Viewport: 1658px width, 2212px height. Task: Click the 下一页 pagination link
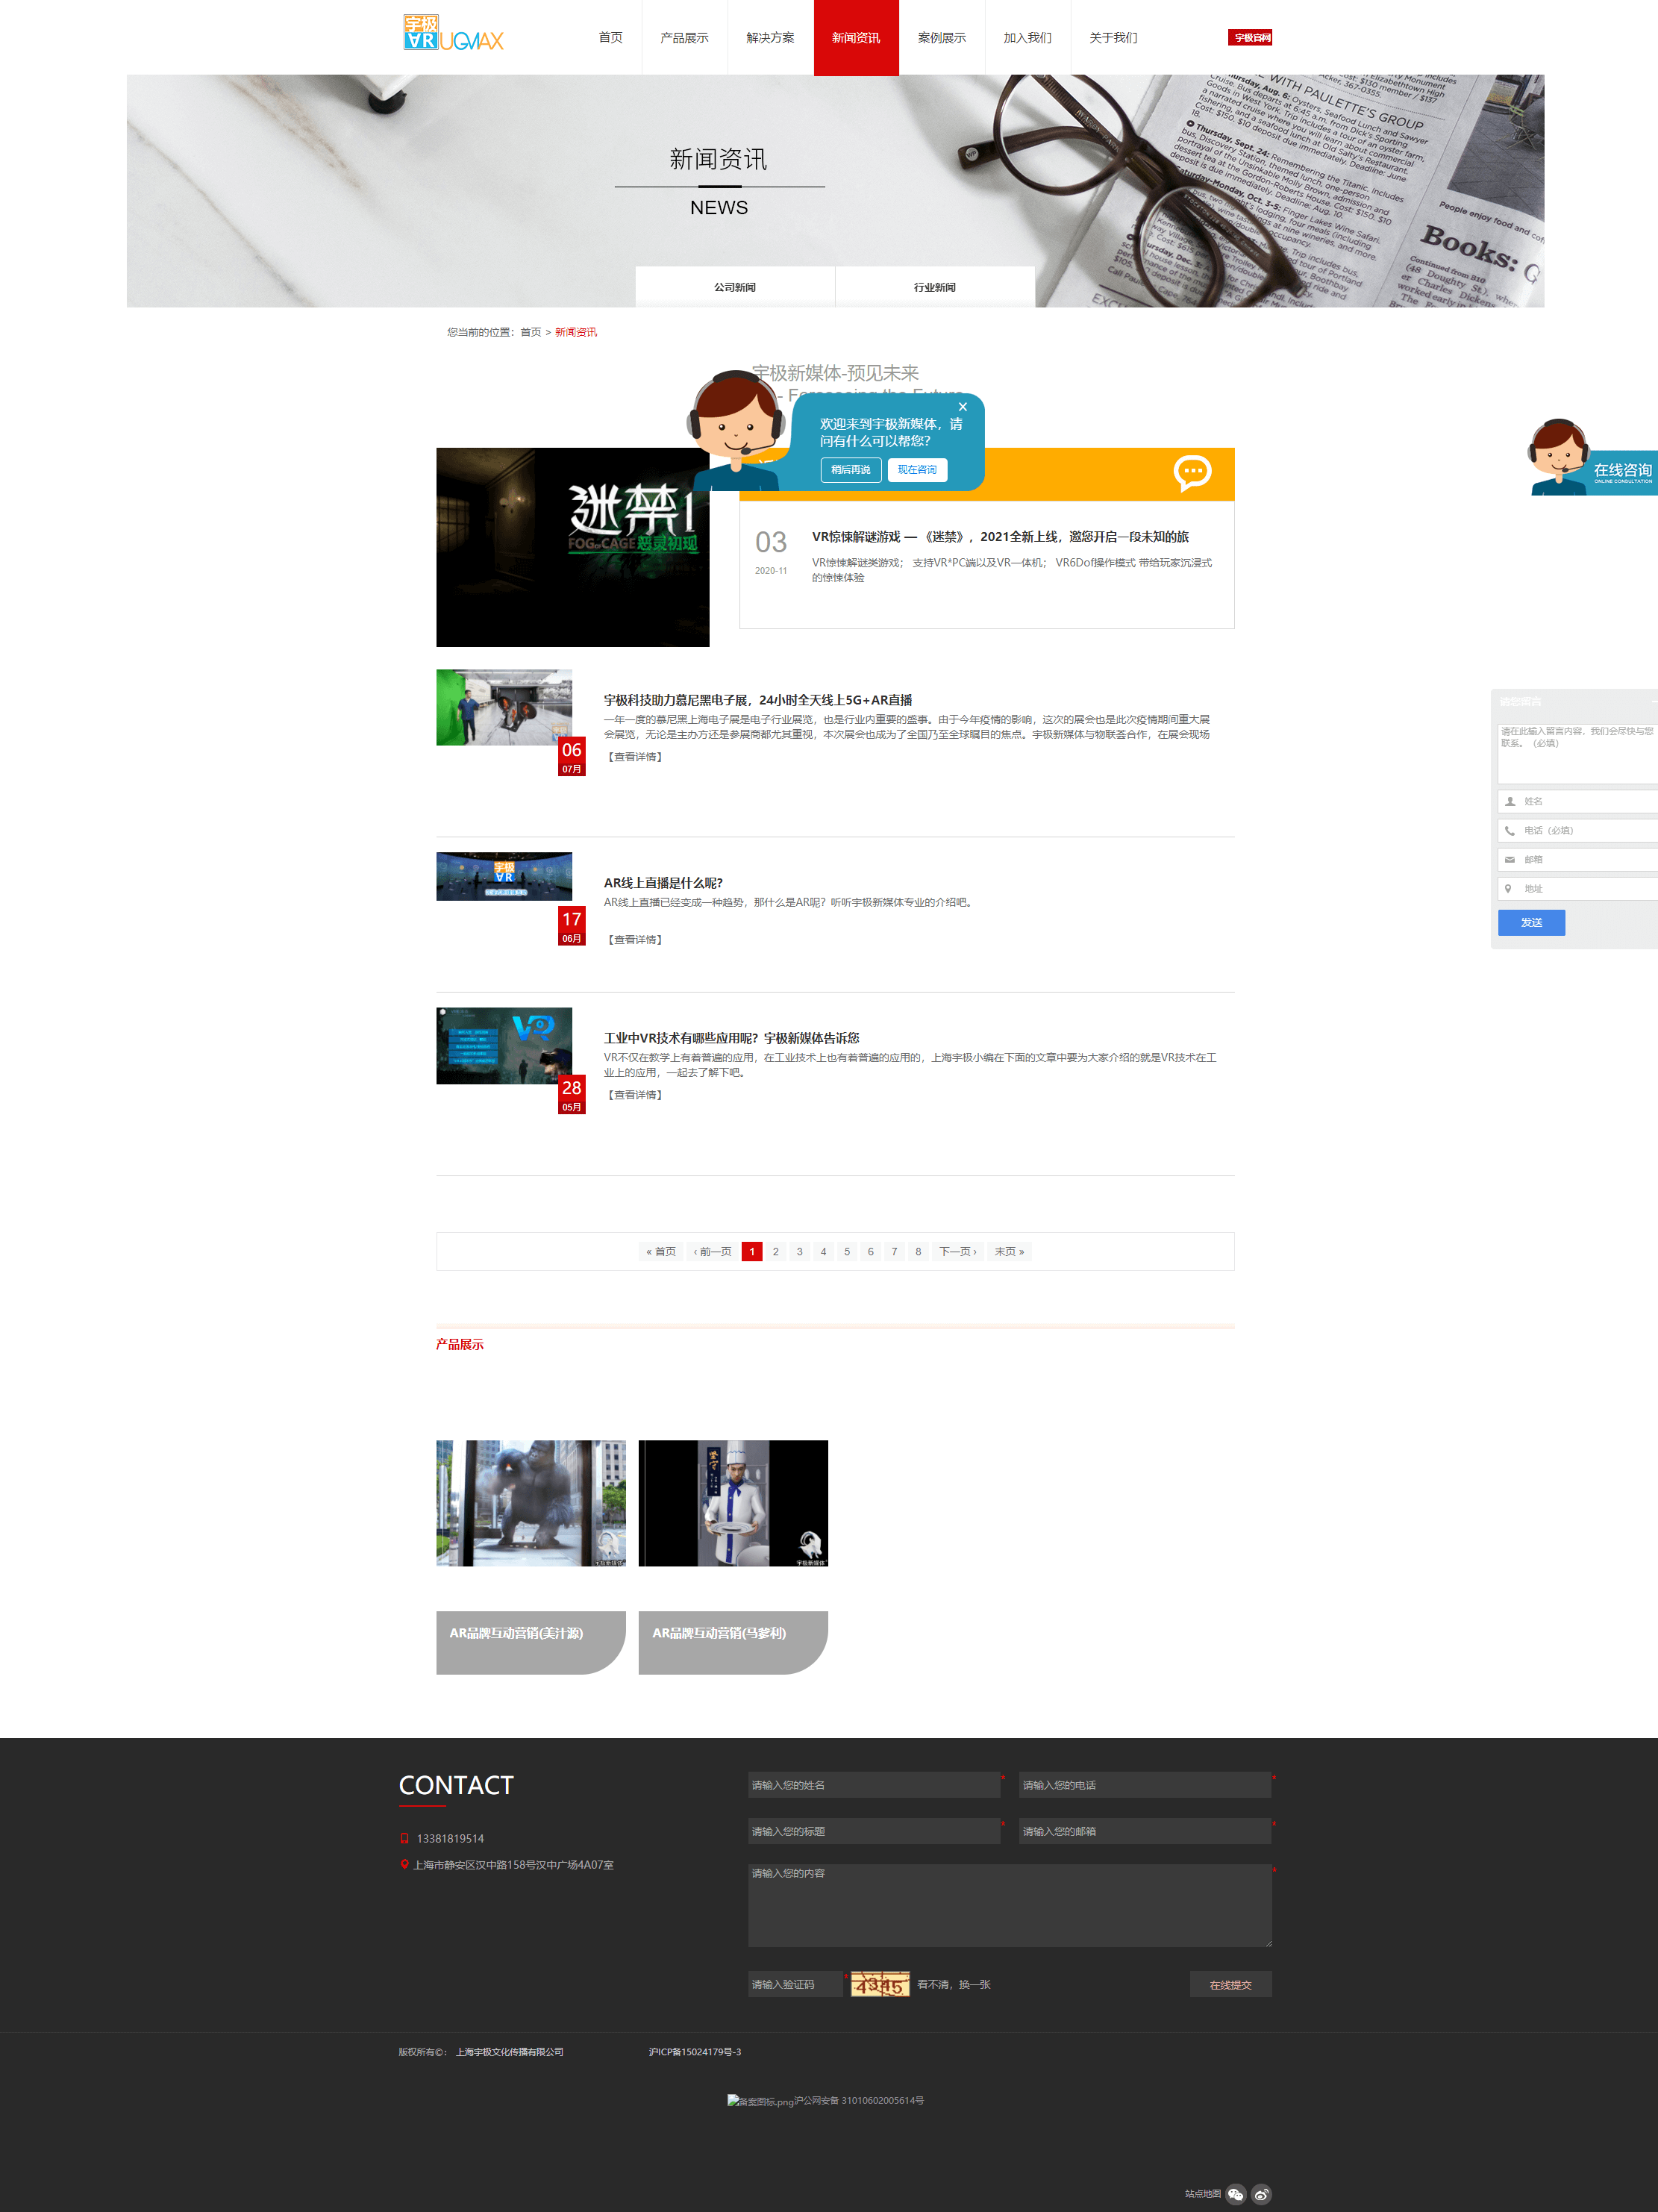click(958, 1251)
